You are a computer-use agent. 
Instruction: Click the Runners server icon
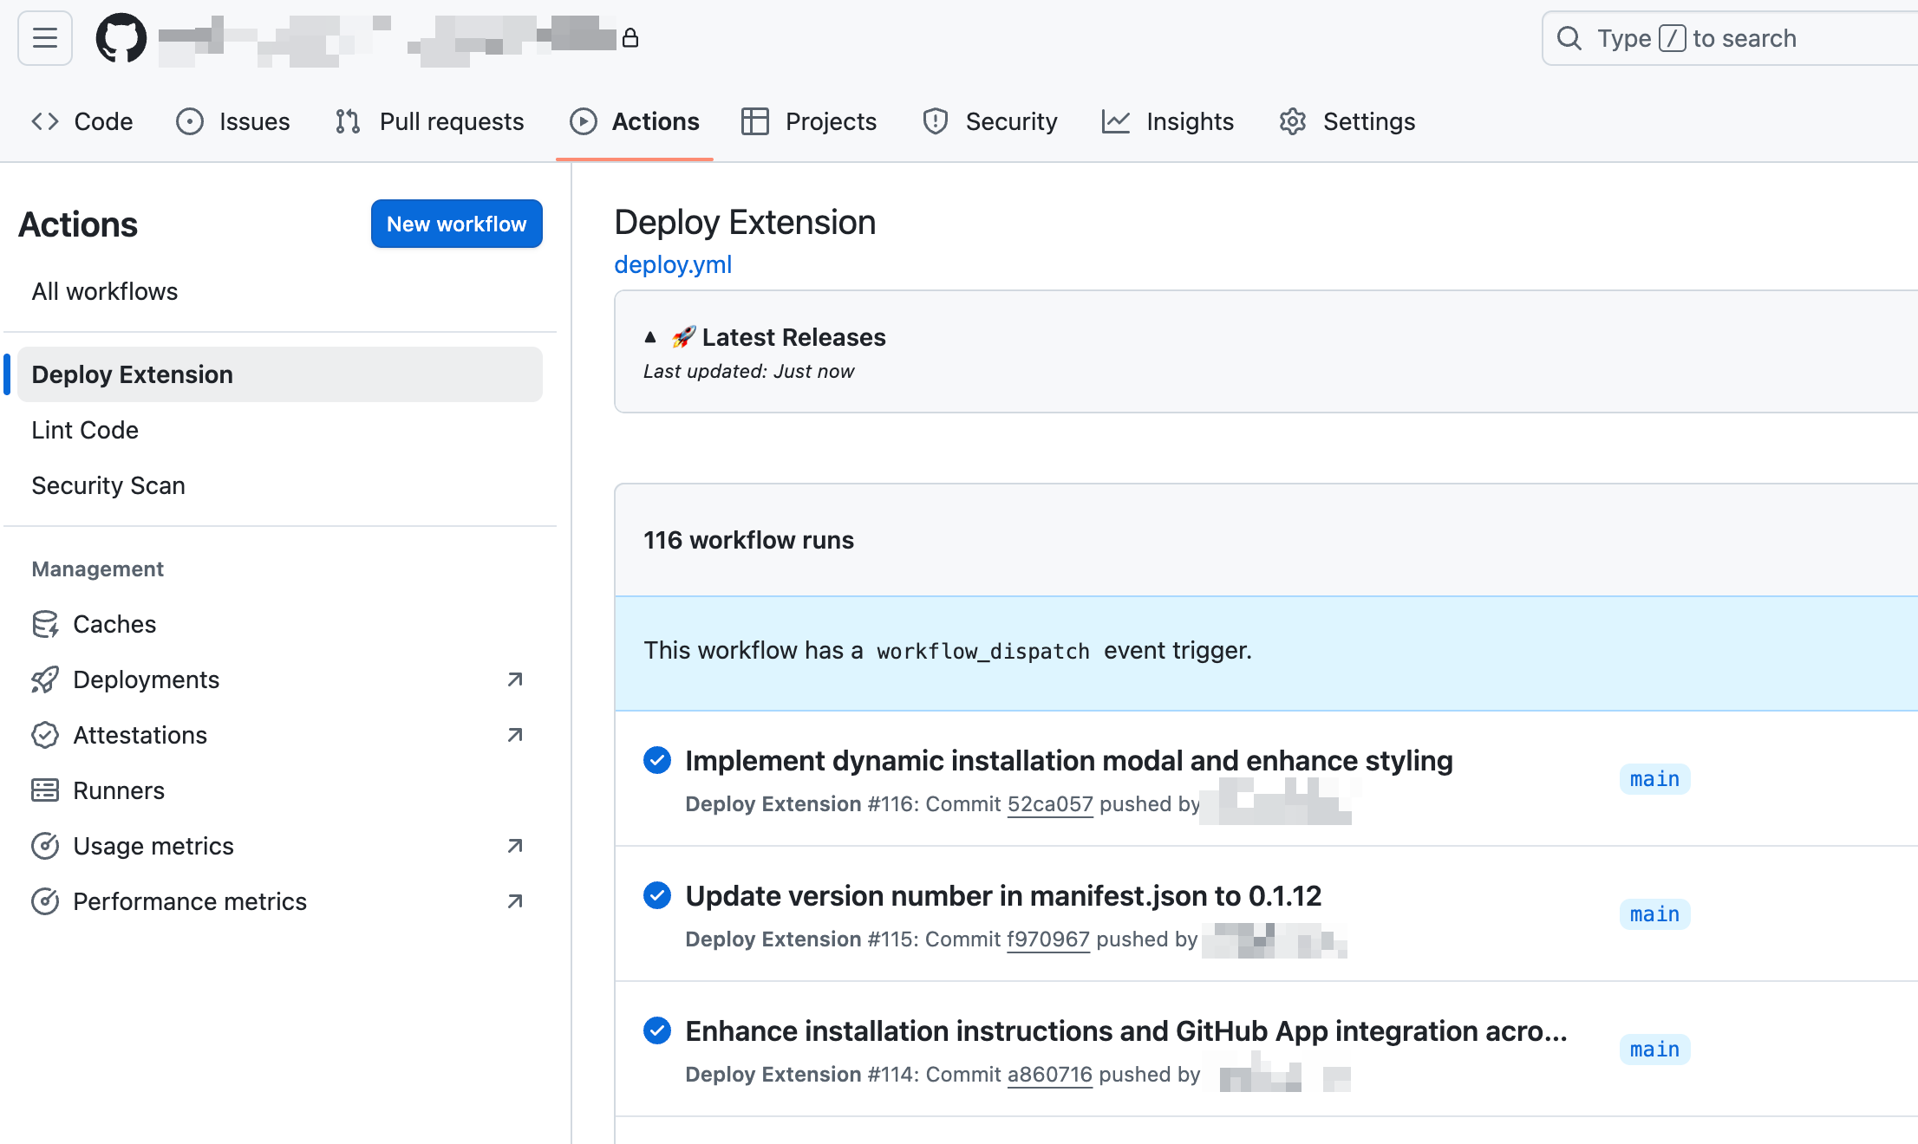pos(45,790)
